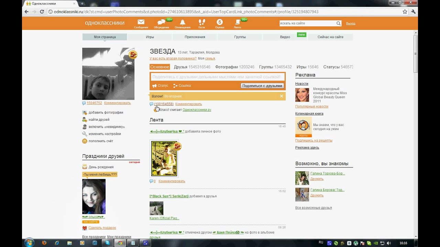Click the volume icon in system tray

pyautogui.click(x=389, y=243)
